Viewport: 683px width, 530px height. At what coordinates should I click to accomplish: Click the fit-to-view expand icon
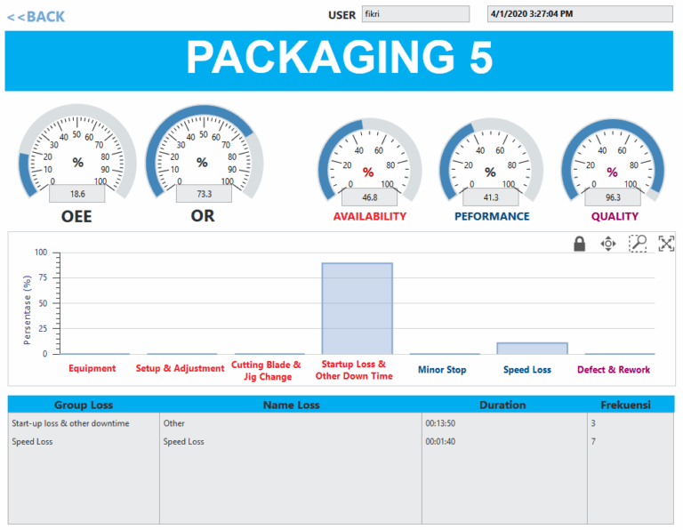pos(666,244)
